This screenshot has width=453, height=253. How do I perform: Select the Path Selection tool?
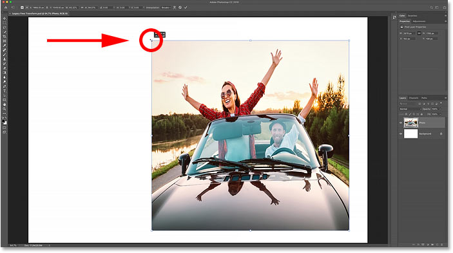coord(5,95)
